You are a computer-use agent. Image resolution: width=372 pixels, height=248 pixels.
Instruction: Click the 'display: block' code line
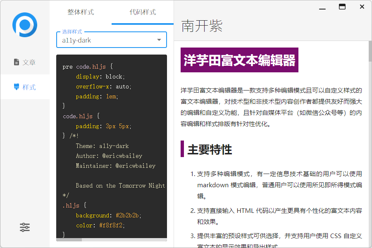pos(100,76)
